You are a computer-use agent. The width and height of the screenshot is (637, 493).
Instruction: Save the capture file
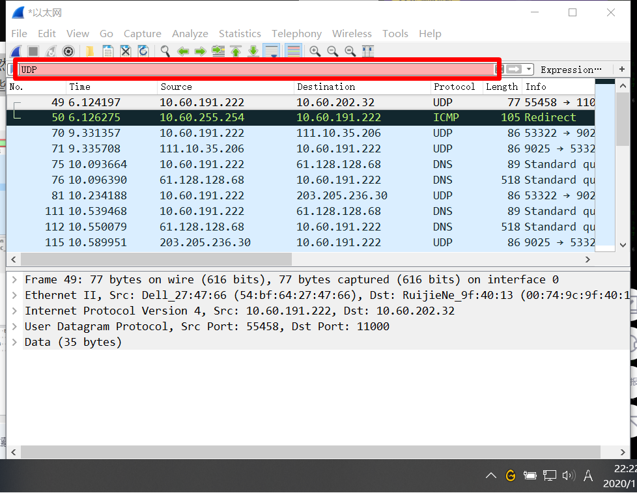[x=107, y=51]
